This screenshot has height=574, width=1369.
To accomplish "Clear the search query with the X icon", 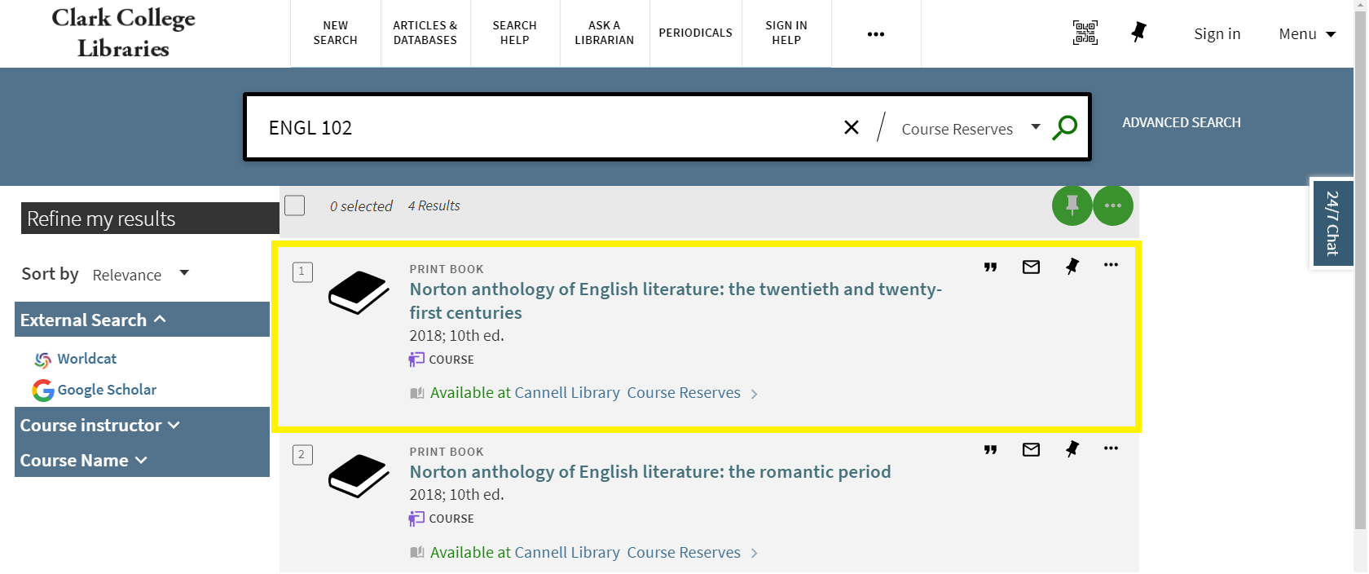I will [852, 127].
